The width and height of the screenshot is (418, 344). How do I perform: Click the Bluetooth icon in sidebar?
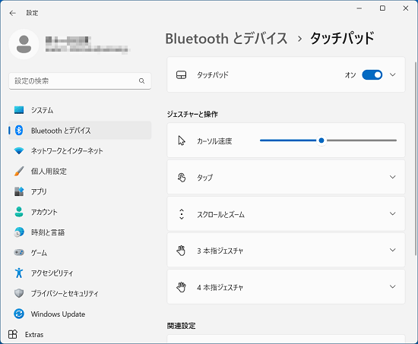(x=19, y=131)
